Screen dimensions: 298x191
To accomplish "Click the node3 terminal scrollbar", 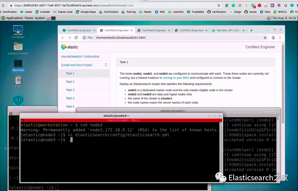I will point(221,152).
